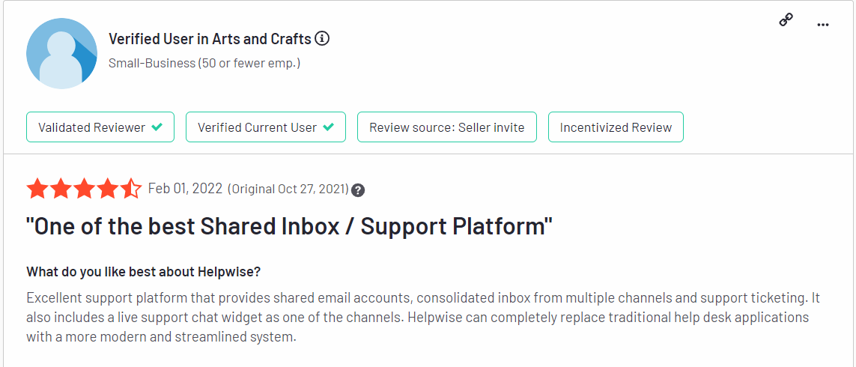Click the third orange rating star
This screenshot has width=856, height=367.
point(84,189)
